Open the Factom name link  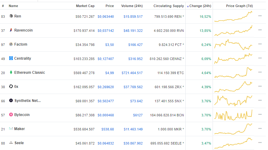tap(21, 44)
